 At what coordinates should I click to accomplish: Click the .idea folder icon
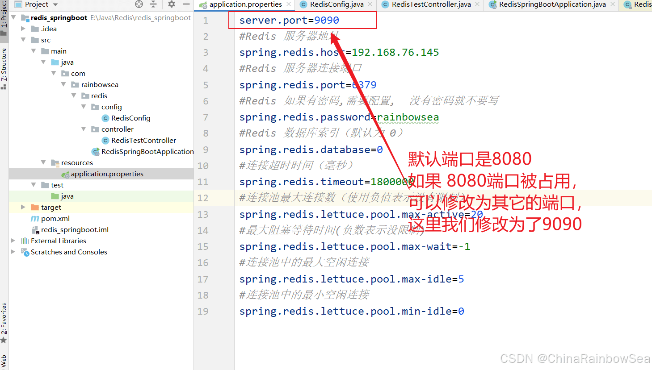click(35, 29)
